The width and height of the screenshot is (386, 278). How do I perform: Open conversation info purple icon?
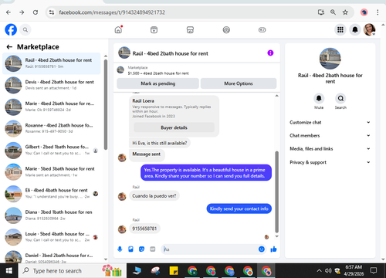pyautogui.click(x=270, y=53)
